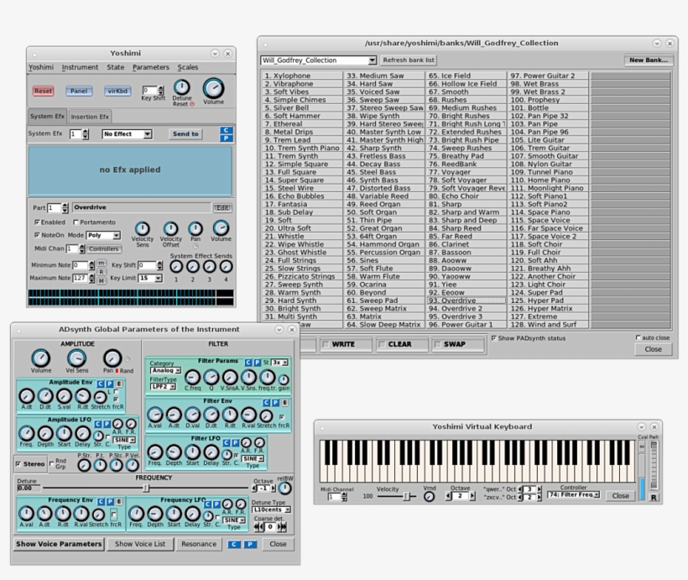Screen dimensions: 688x580
Task: Select instrument 93. Overdrive in bank list
Action: point(466,300)
